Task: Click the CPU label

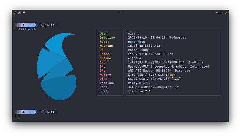Action: point(103,62)
